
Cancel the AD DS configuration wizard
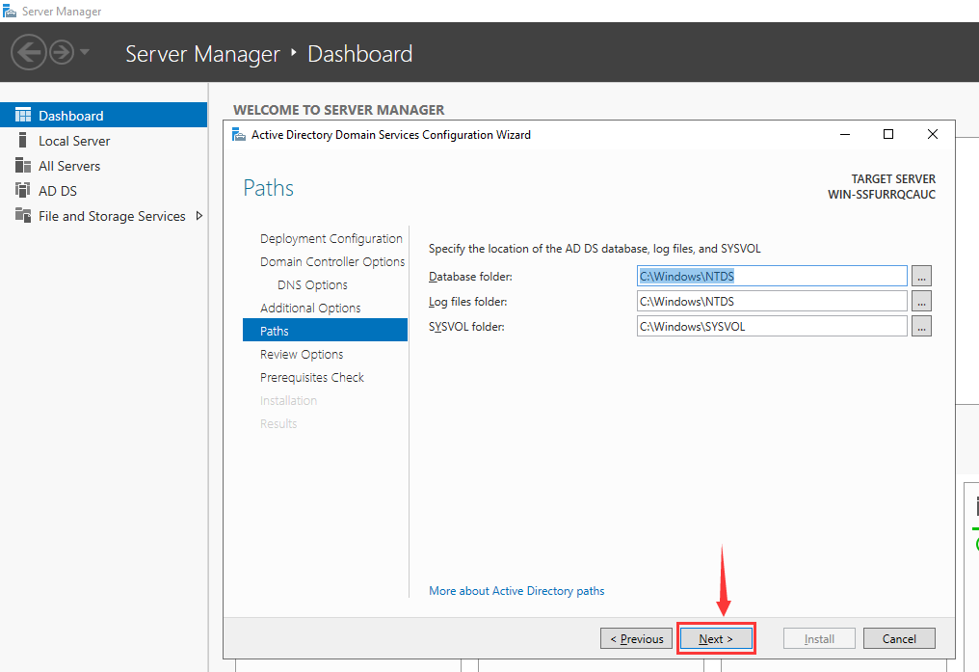point(898,638)
